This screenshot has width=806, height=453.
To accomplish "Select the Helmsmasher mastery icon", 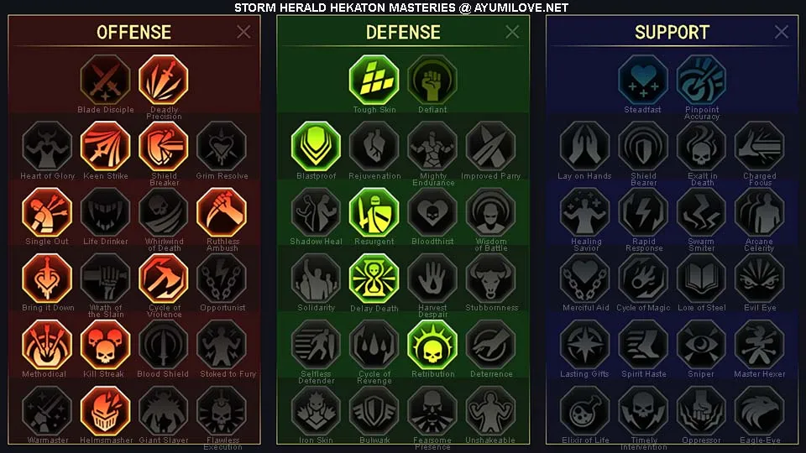I will (x=106, y=411).
